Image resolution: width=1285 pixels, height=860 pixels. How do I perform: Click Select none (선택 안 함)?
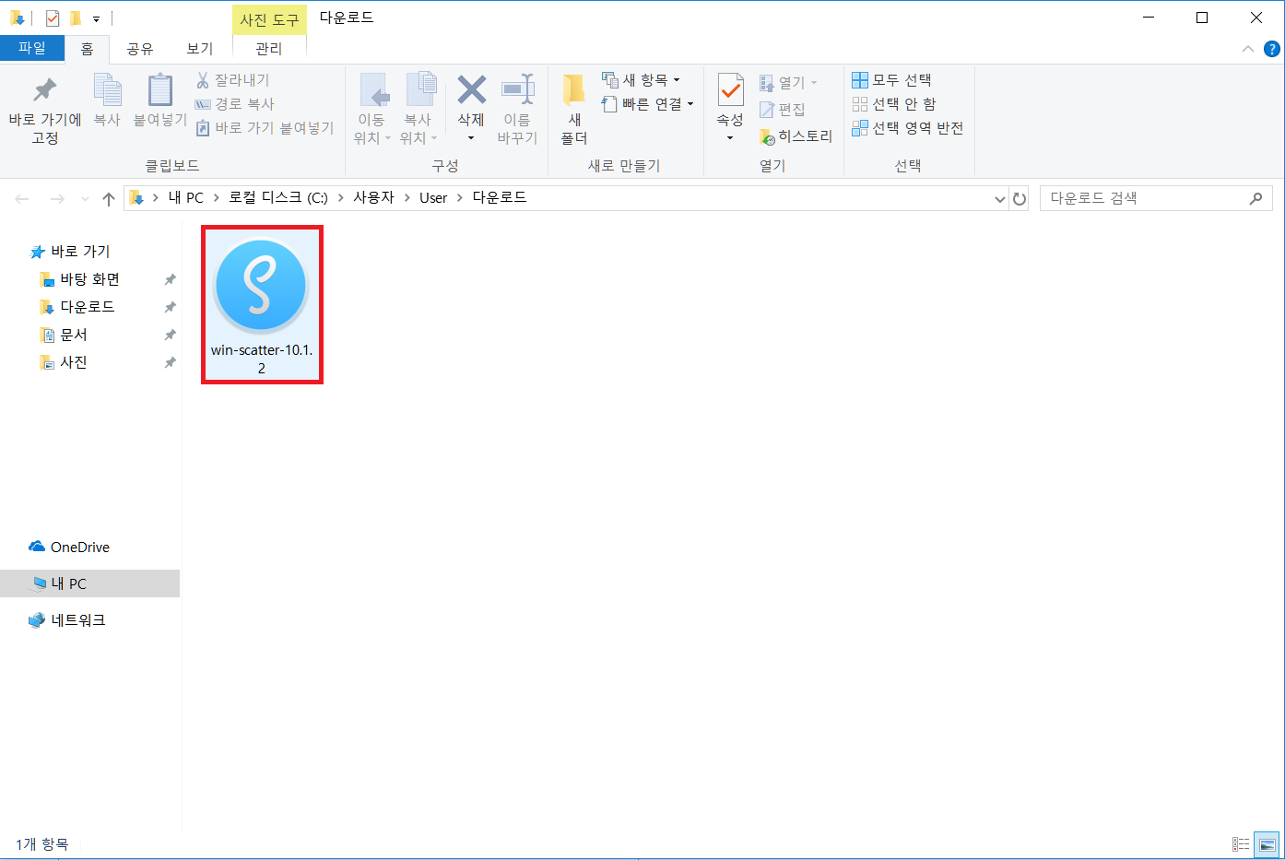[x=893, y=104]
